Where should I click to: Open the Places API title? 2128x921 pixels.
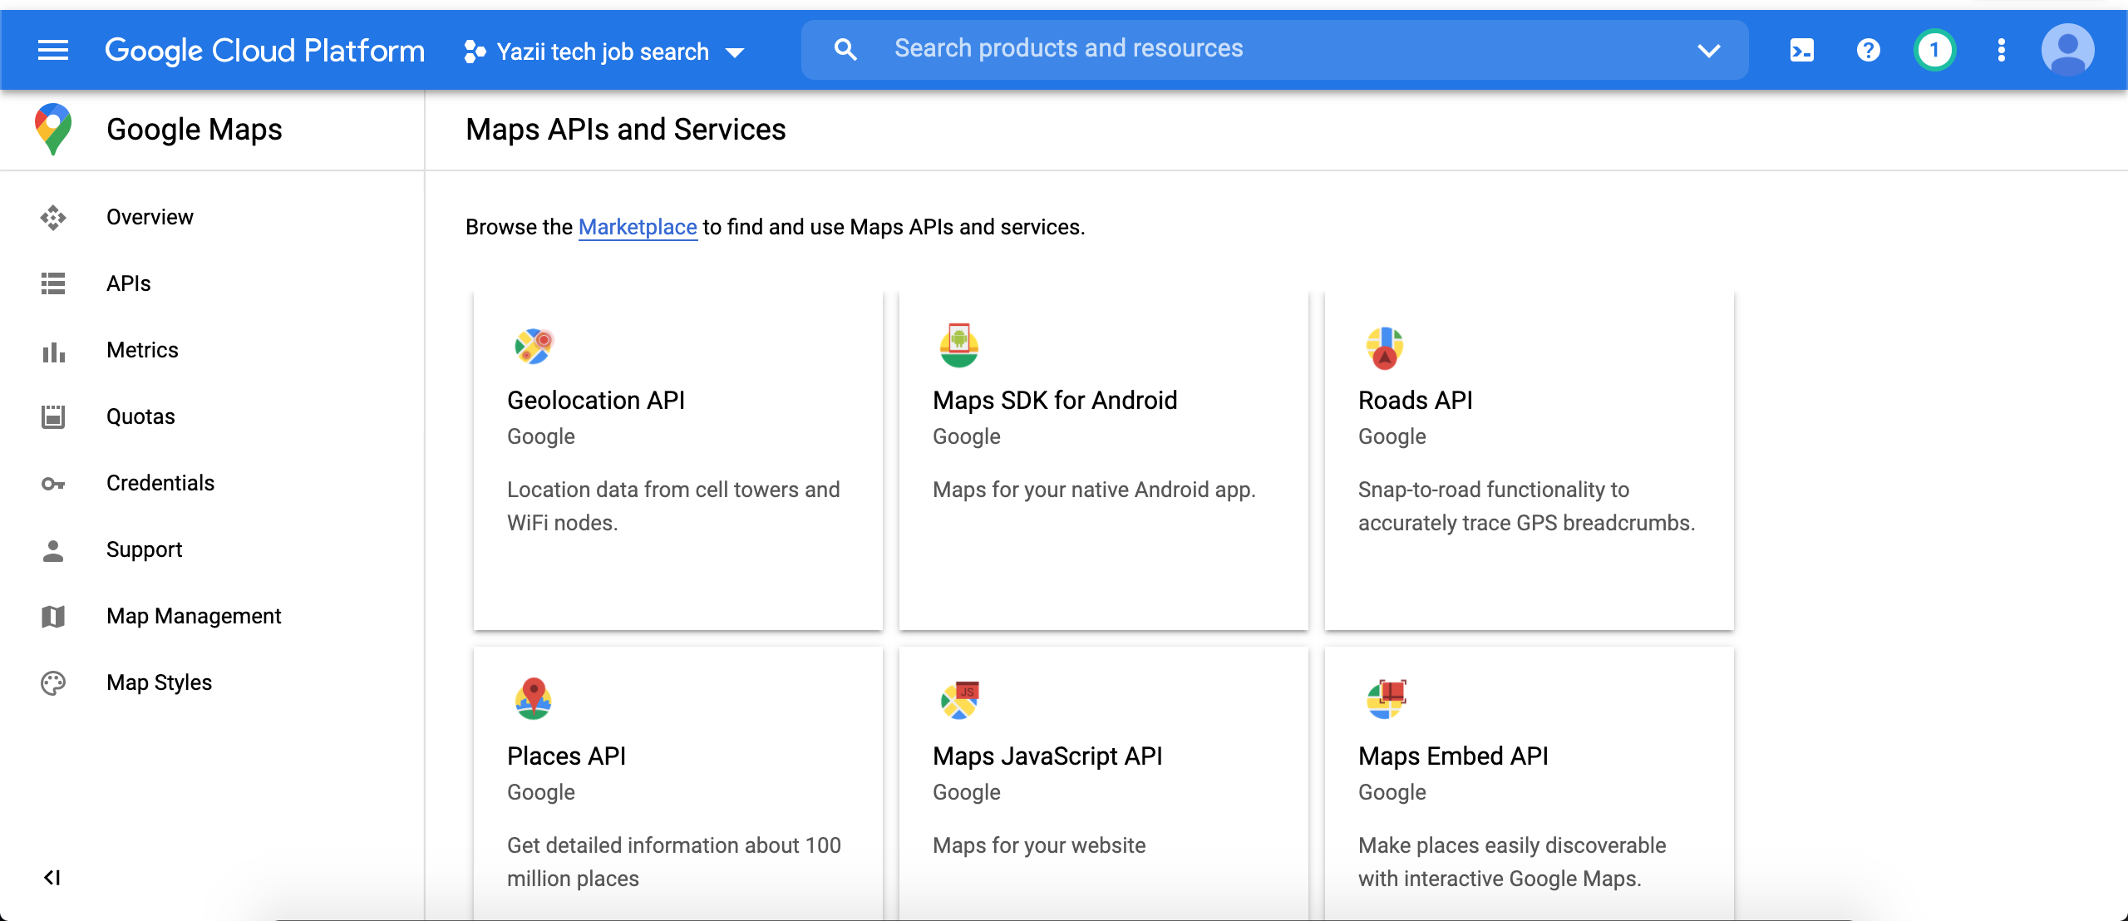tap(566, 756)
